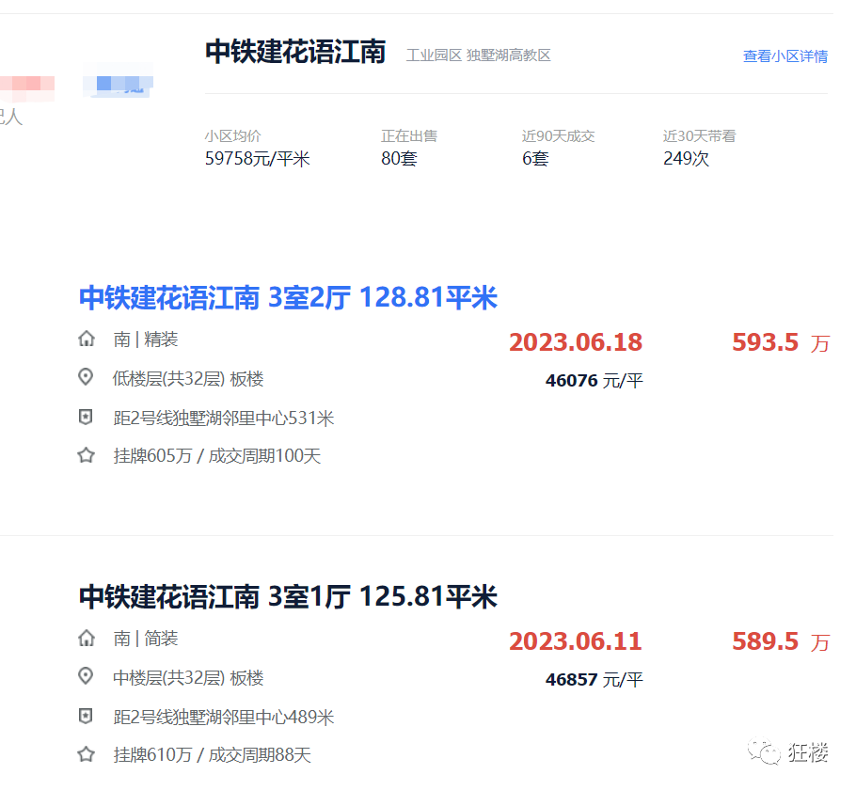Click the 小区均价 label
The width and height of the screenshot is (856, 790).
(233, 136)
